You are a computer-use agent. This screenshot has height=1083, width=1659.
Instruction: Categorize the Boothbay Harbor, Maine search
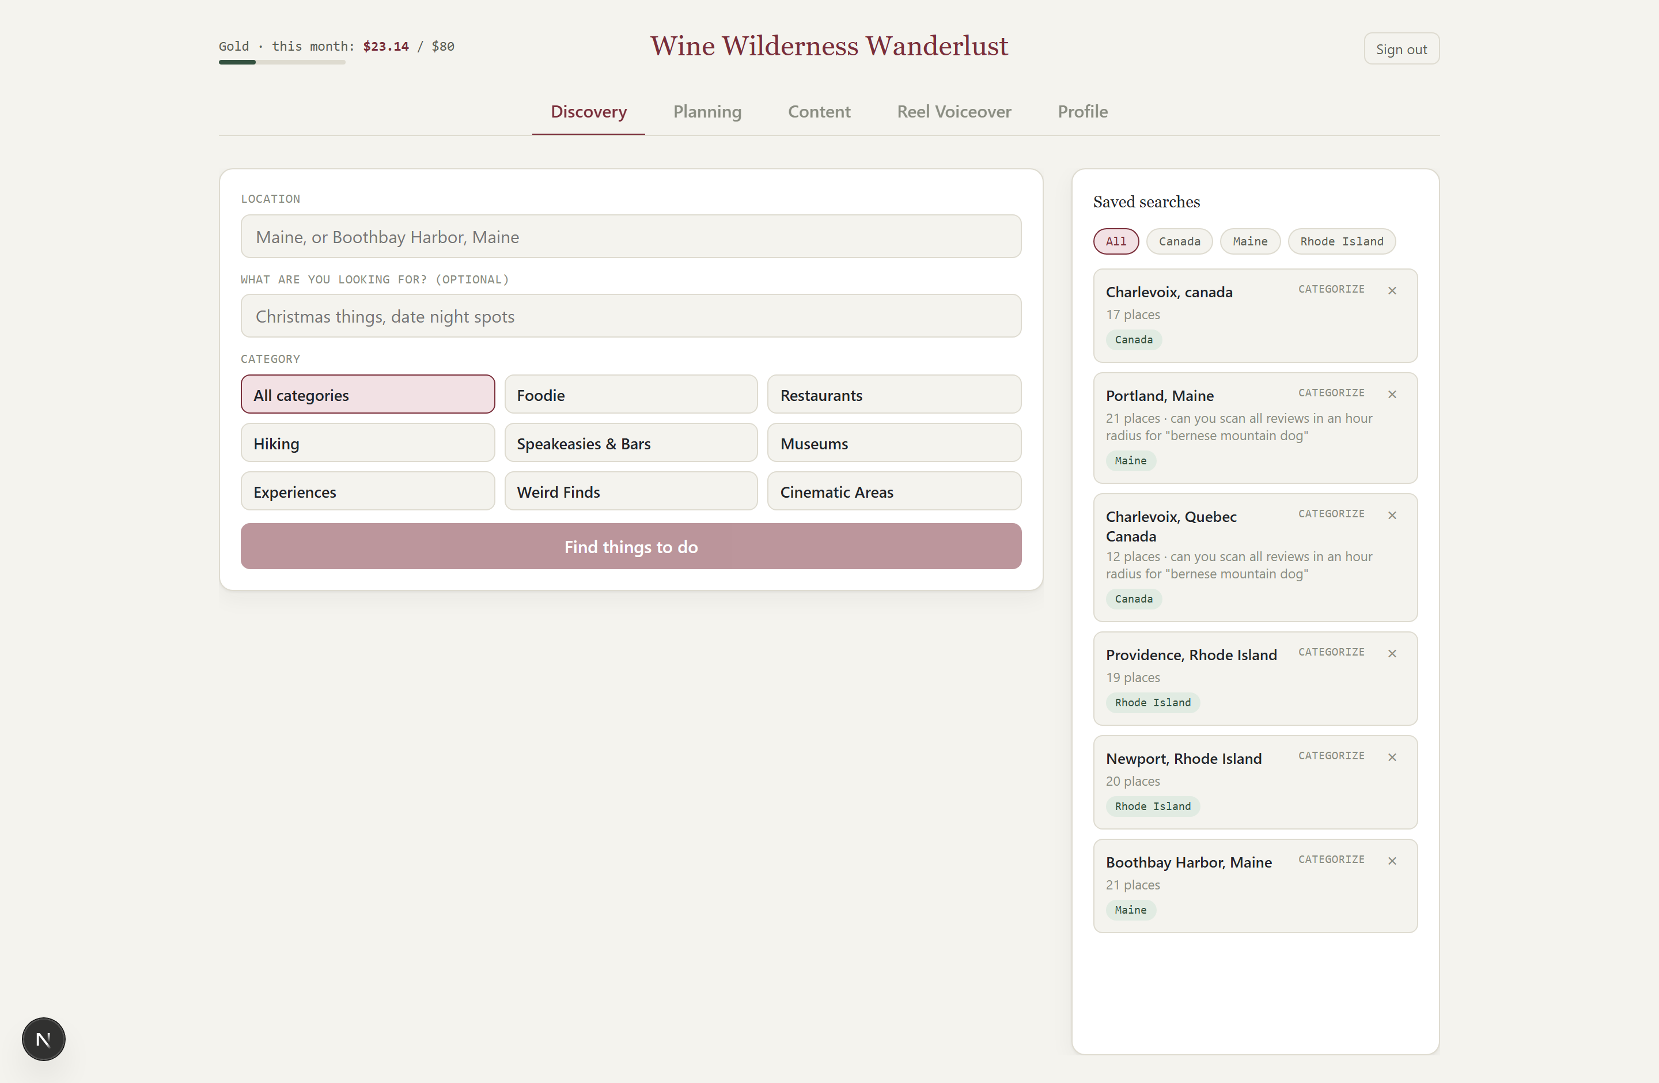(1331, 859)
